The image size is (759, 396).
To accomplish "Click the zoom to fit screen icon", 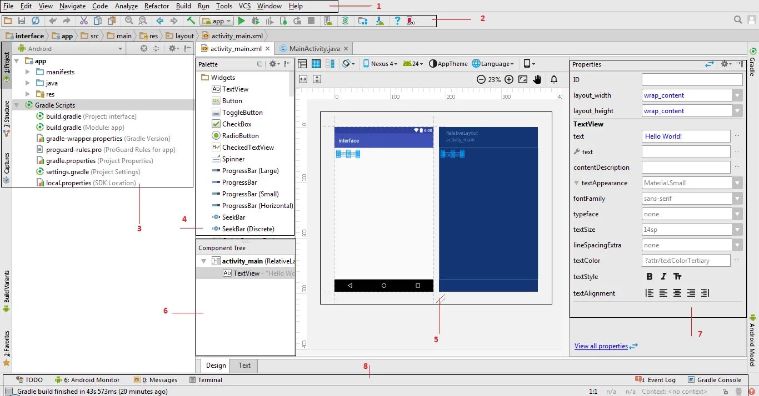I will pyautogui.click(x=522, y=79).
